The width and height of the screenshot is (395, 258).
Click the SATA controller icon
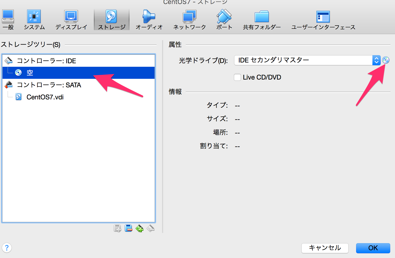(x=9, y=85)
